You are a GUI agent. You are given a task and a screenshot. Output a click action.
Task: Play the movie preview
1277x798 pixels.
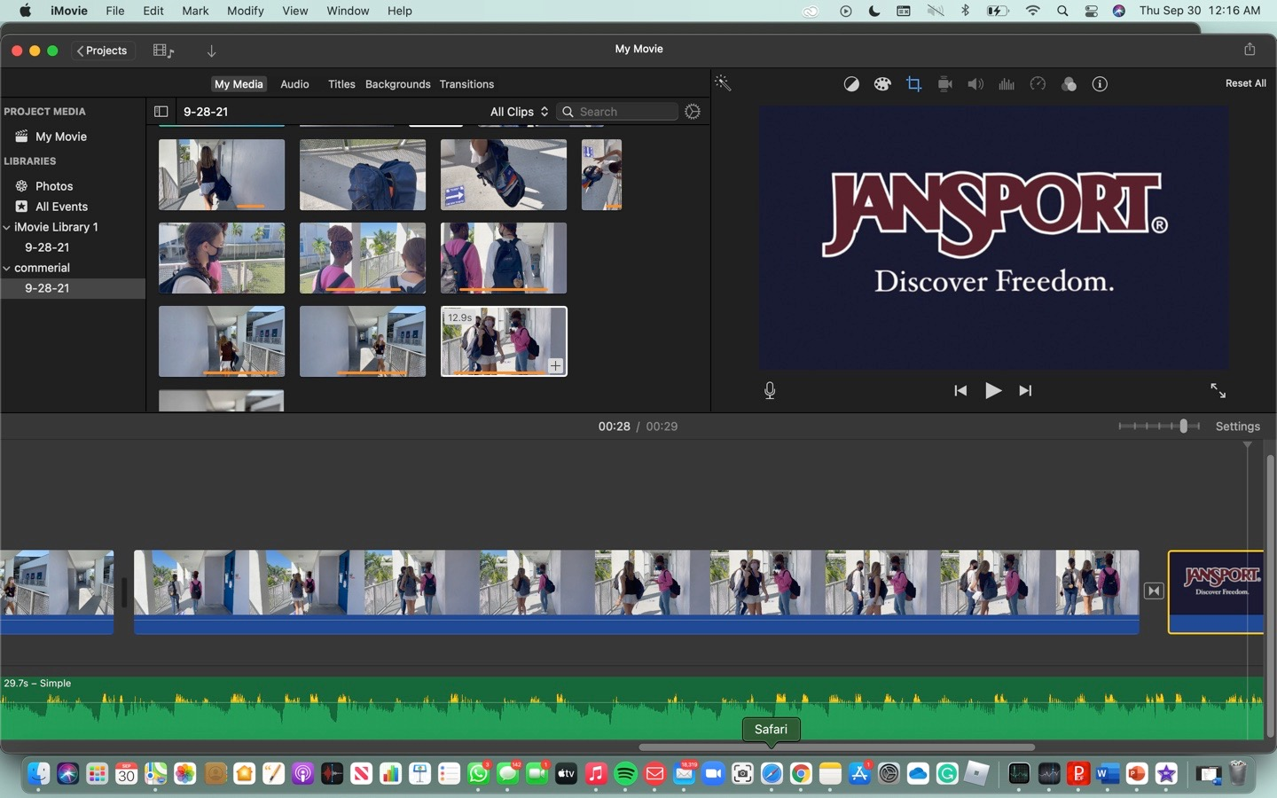(992, 390)
